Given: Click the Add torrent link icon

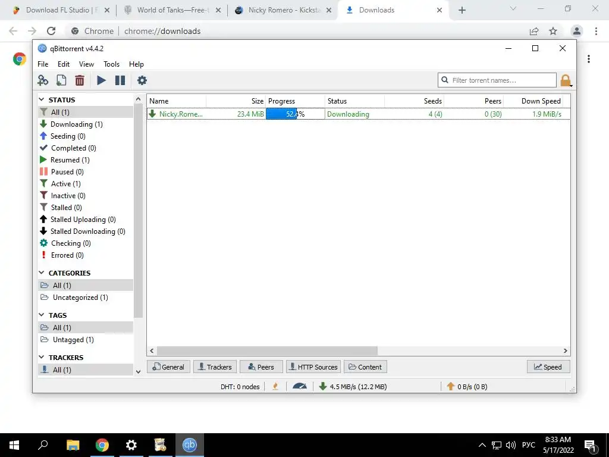Looking at the screenshot, I should (43, 80).
